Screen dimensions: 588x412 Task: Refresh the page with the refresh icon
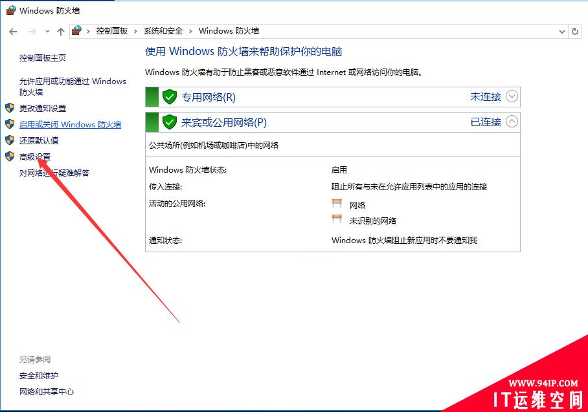(575, 32)
